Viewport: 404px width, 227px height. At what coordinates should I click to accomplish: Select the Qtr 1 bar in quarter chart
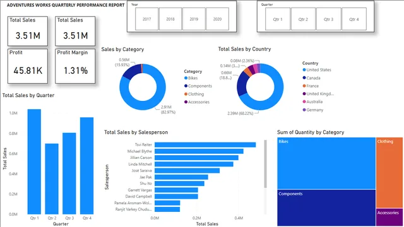click(x=34, y=161)
